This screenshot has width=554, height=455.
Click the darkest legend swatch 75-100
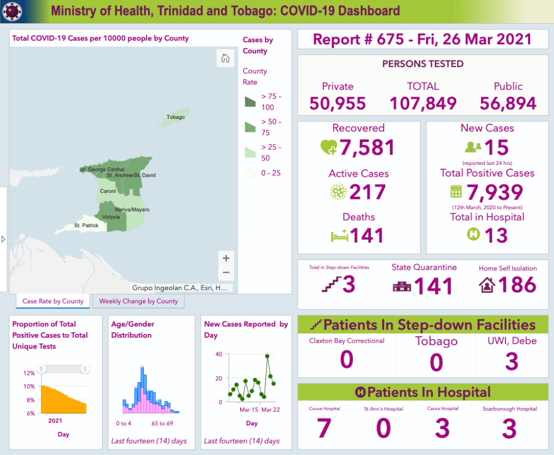(x=250, y=102)
